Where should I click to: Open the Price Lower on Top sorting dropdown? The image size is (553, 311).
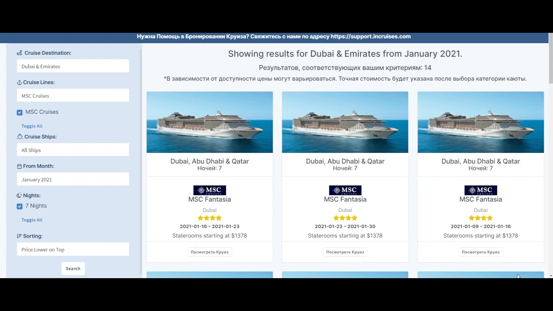coord(73,249)
